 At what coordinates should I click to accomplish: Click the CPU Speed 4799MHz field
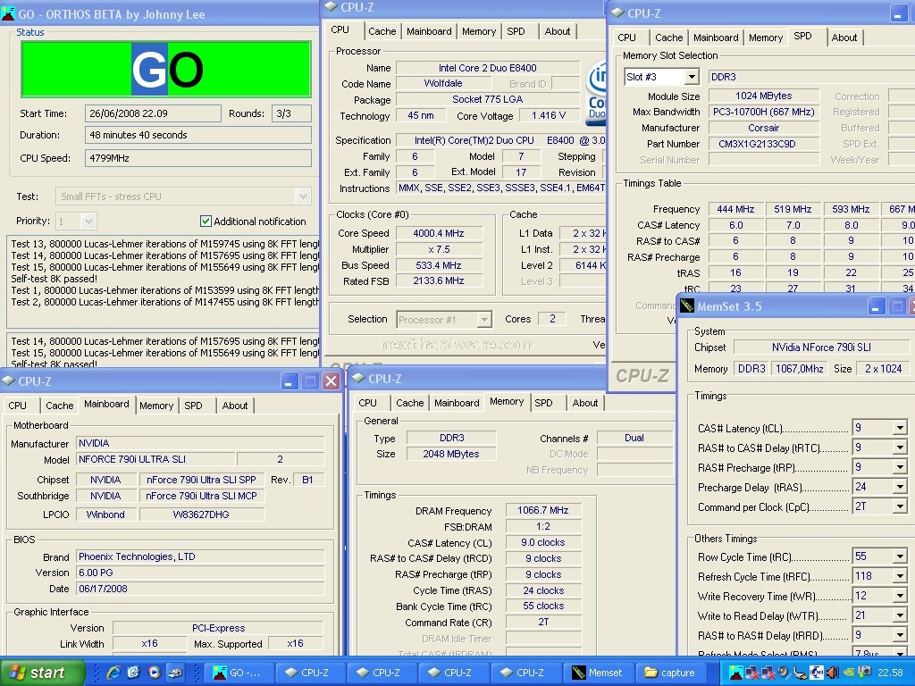click(x=197, y=158)
